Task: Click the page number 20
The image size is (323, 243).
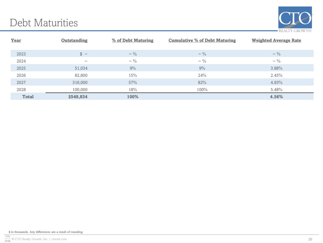Action: click(x=310, y=239)
